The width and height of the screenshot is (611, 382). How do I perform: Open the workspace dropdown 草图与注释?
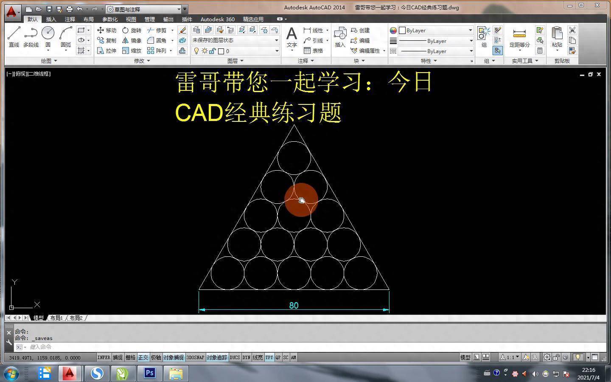(x=144, y=9)
